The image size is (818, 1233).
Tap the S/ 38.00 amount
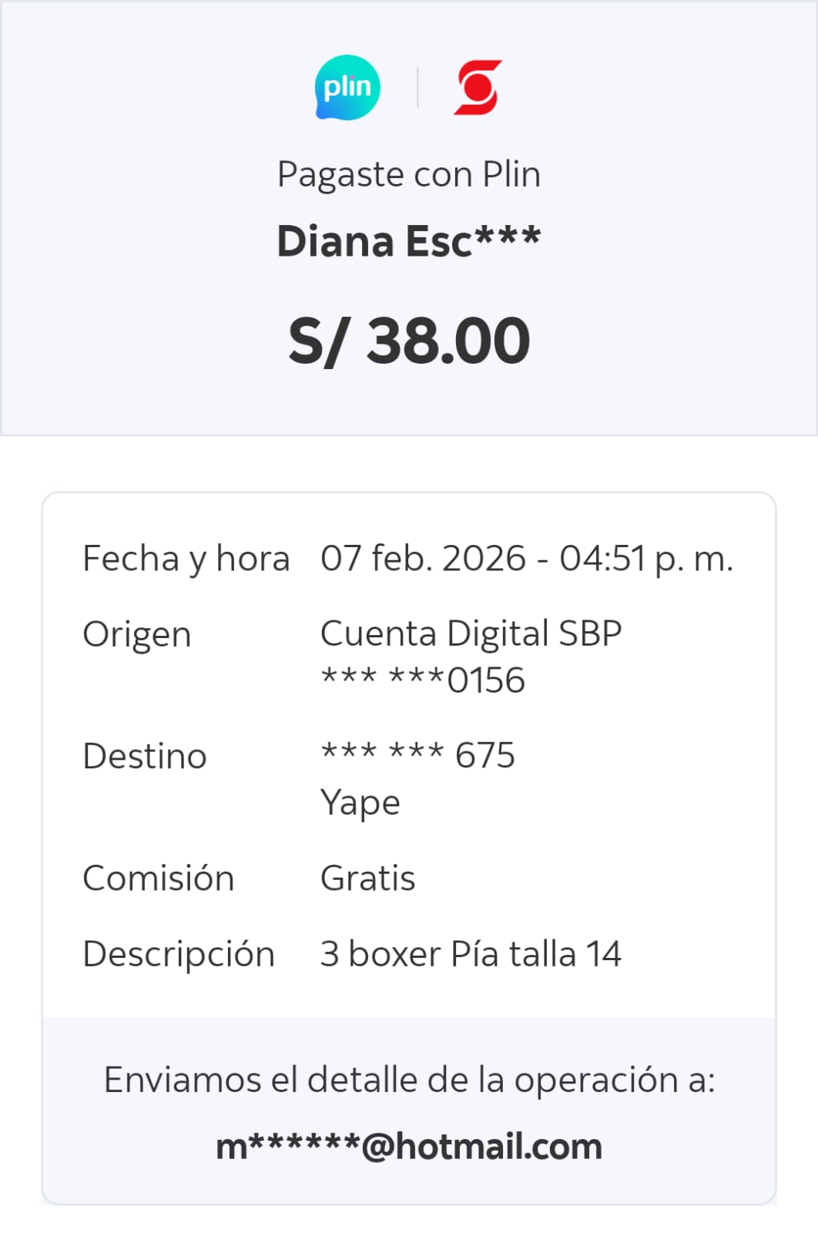tap(408, 341)
